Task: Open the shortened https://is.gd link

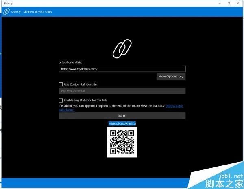Action: [122, 123]
